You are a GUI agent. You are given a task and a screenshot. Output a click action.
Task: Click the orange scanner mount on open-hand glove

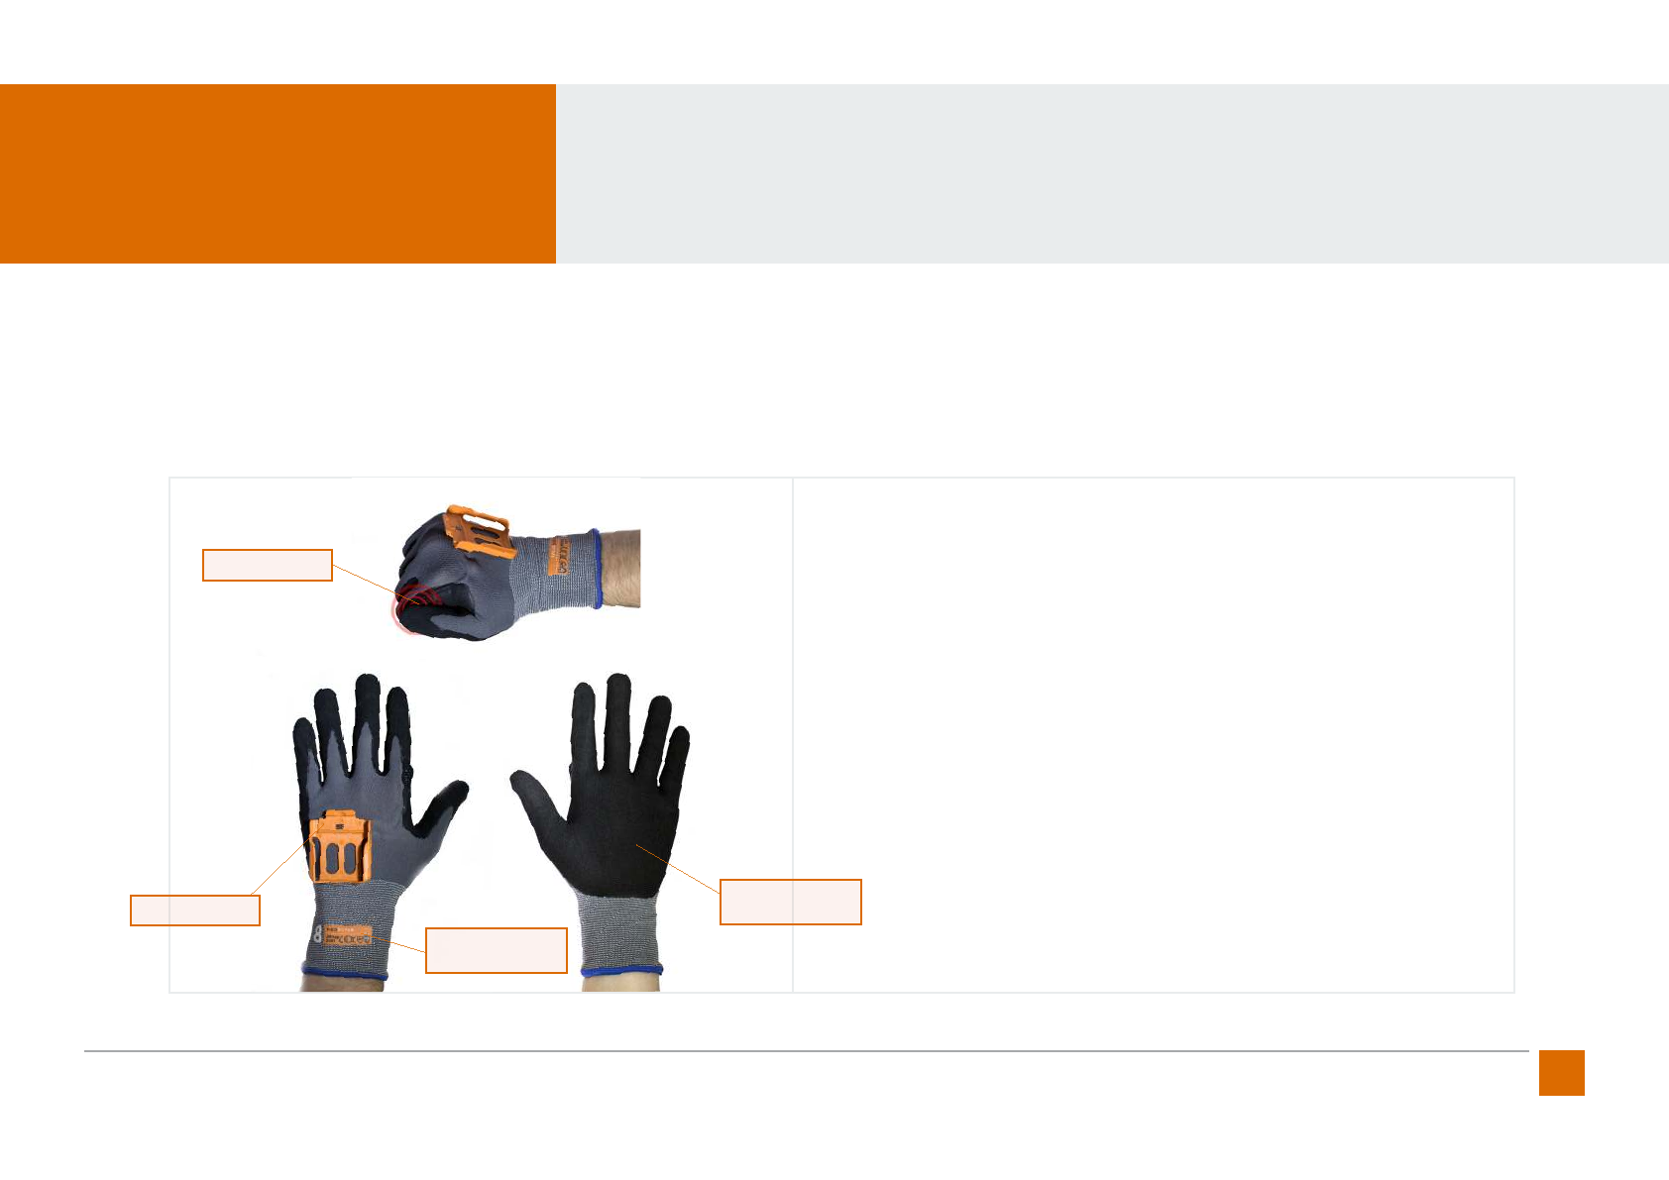340,847
